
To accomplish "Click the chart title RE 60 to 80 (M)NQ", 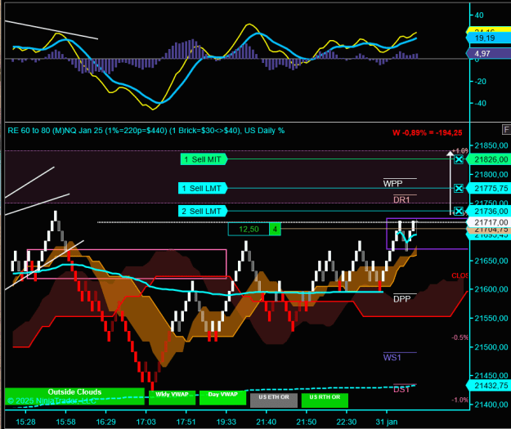I will pyautogui.click(x=146, y=131).
